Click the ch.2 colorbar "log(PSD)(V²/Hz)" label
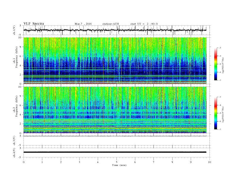 (x=223, y=114)
